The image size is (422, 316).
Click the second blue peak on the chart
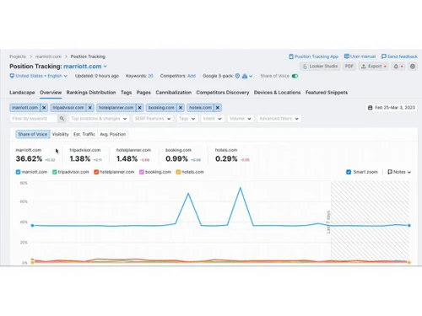tap(241, 188)
